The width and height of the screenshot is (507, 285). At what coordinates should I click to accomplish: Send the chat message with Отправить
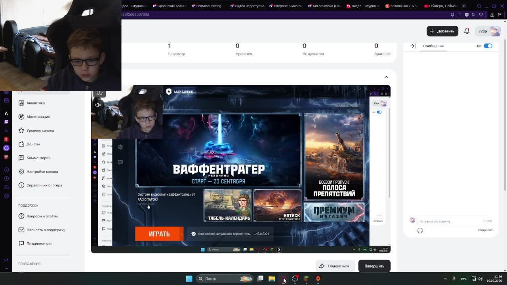[486, 230]
